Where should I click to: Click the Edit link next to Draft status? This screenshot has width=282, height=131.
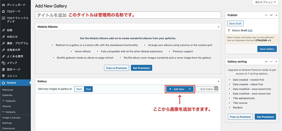(x=250, y=30)
